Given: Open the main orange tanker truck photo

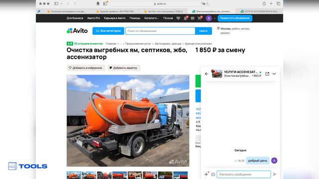Looking at the screenshot, I should coord(128,121).
